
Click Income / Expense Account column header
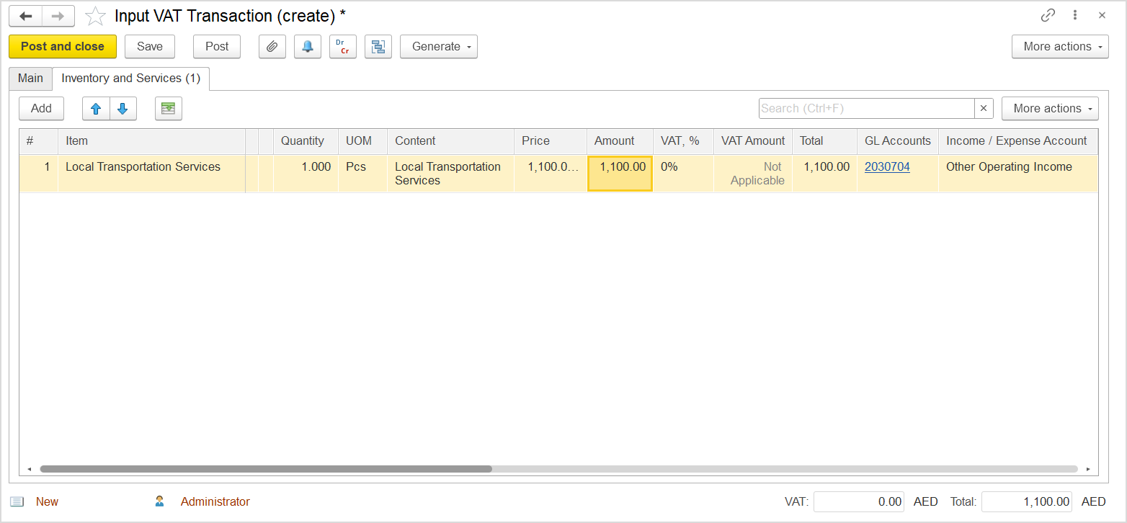[1018, 141]
